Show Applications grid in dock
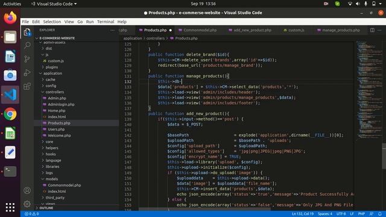 coord(10,207)
